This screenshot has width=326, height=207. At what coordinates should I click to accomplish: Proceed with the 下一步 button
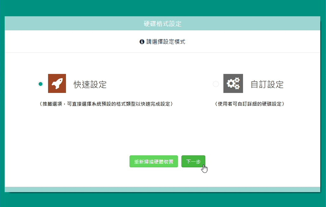point(193,161)
